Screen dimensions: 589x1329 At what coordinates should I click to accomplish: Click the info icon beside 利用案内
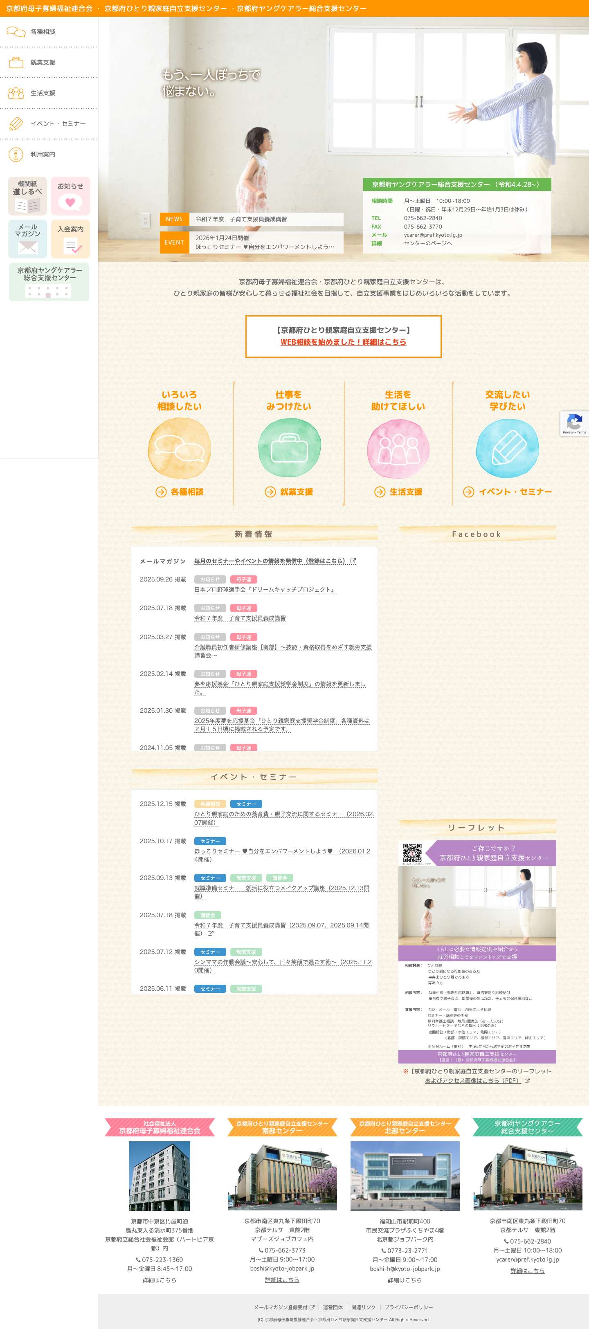point(16,154)
